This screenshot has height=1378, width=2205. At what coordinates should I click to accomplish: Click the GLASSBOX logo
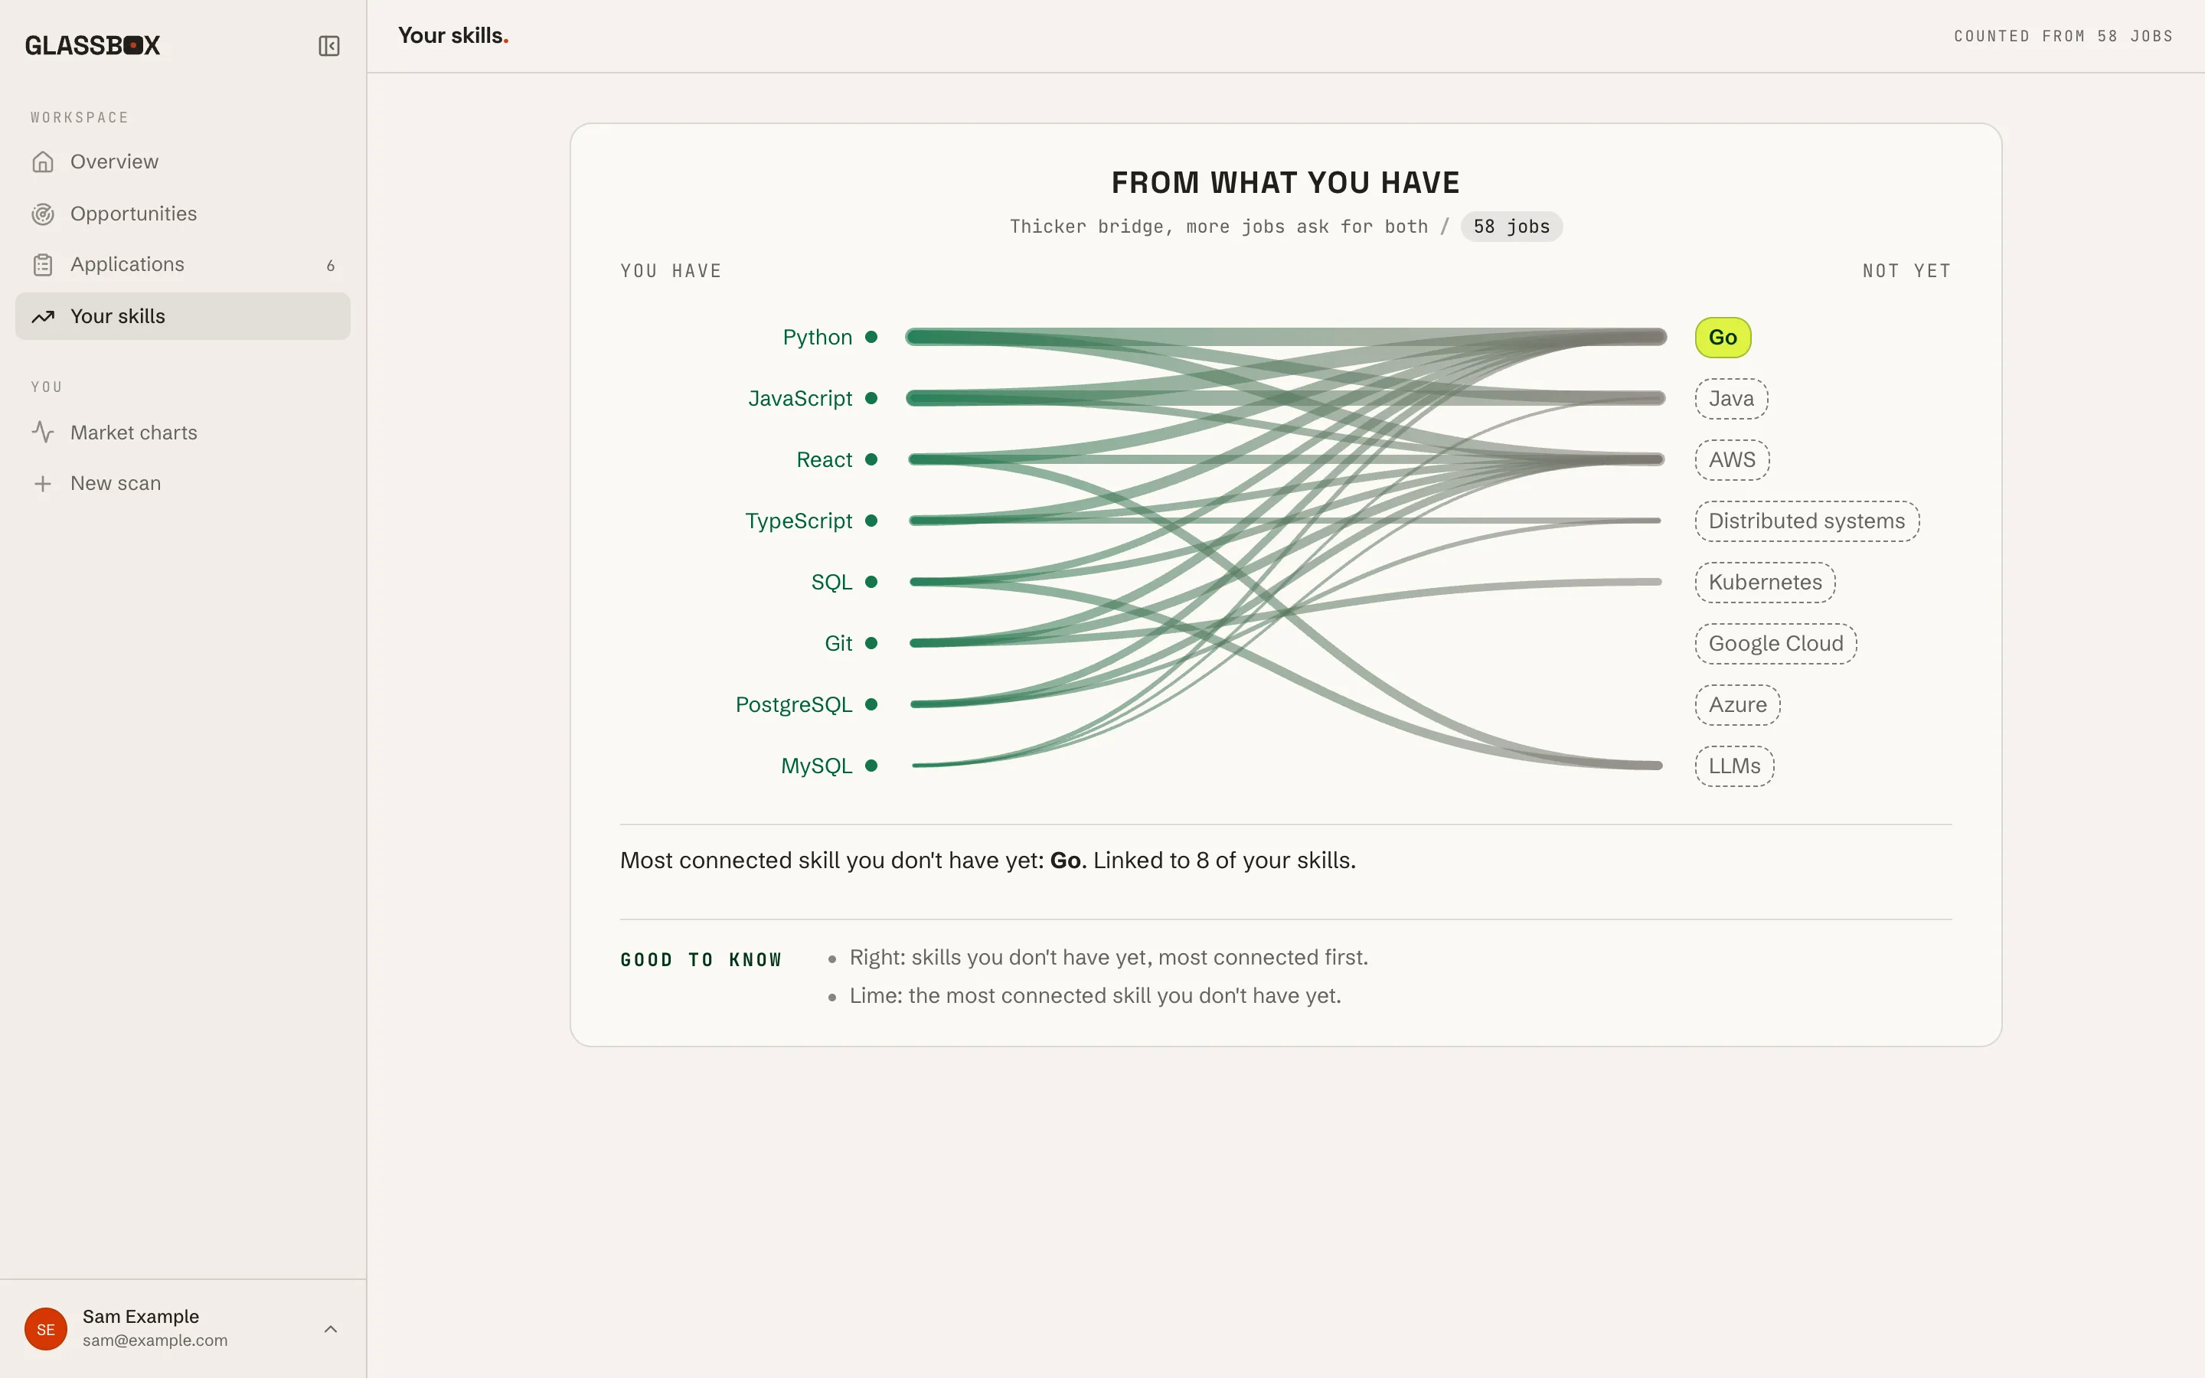click(x=92, y=46)
